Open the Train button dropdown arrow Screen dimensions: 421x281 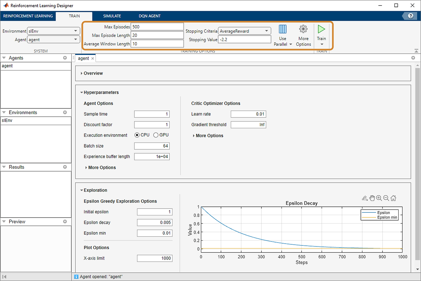(322, 44)
